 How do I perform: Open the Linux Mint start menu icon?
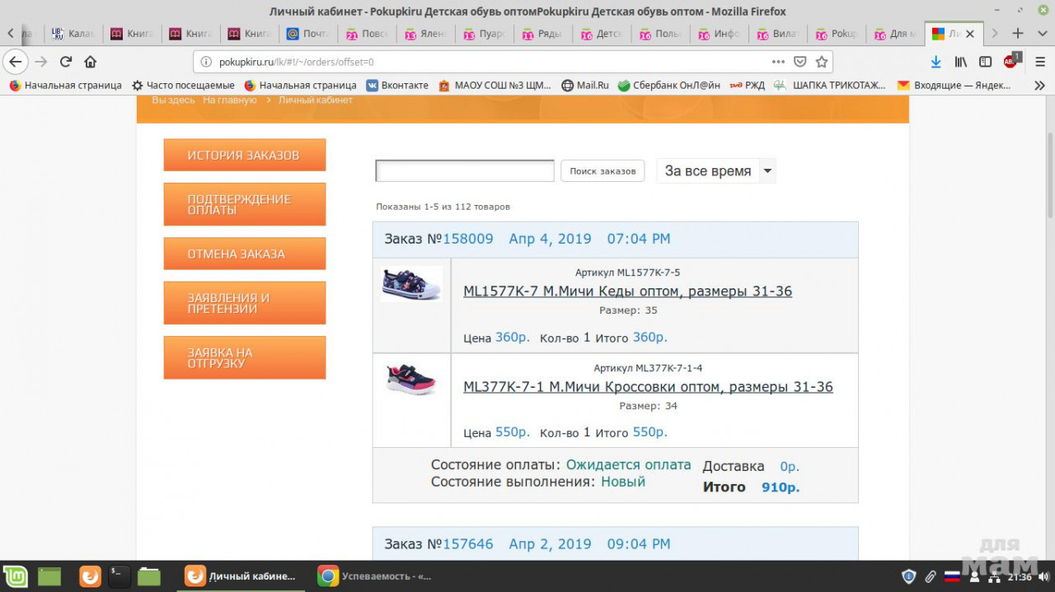(15, 576)
